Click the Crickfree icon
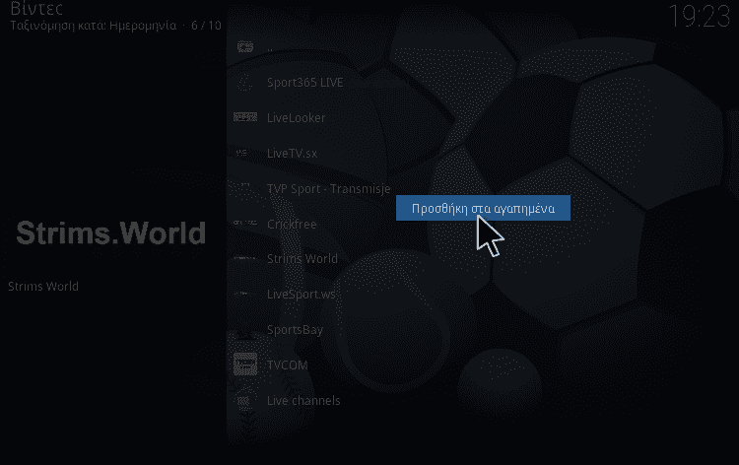This screenshot has height=465, width=739. click(x=245, y=224)
